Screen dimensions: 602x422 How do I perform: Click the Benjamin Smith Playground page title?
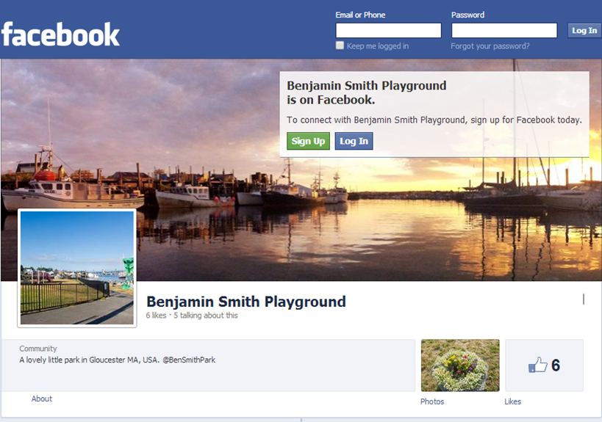[x=246, y=302]
